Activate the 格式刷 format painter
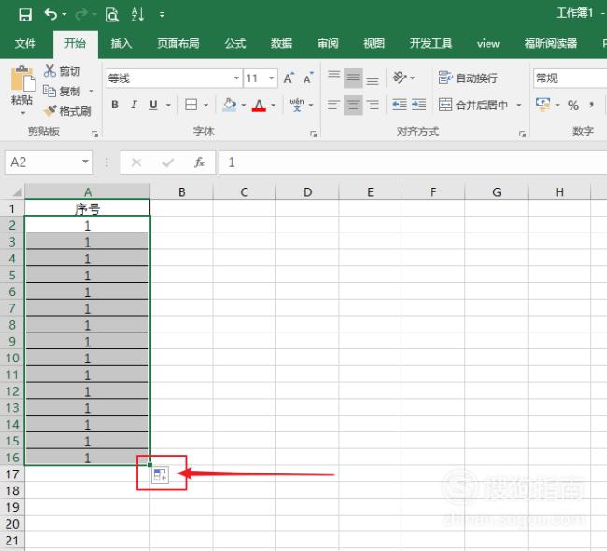The width and height of the screenshot is (607, 551). coord(67,111)
